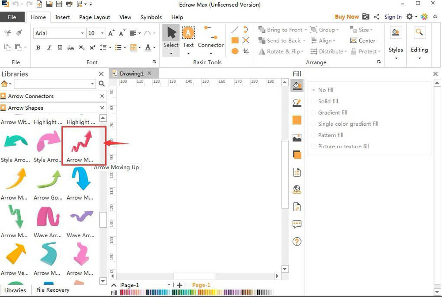Screen dimensions: 442x297
Task: Toggle underline formatting
Action: coord(60,47)
